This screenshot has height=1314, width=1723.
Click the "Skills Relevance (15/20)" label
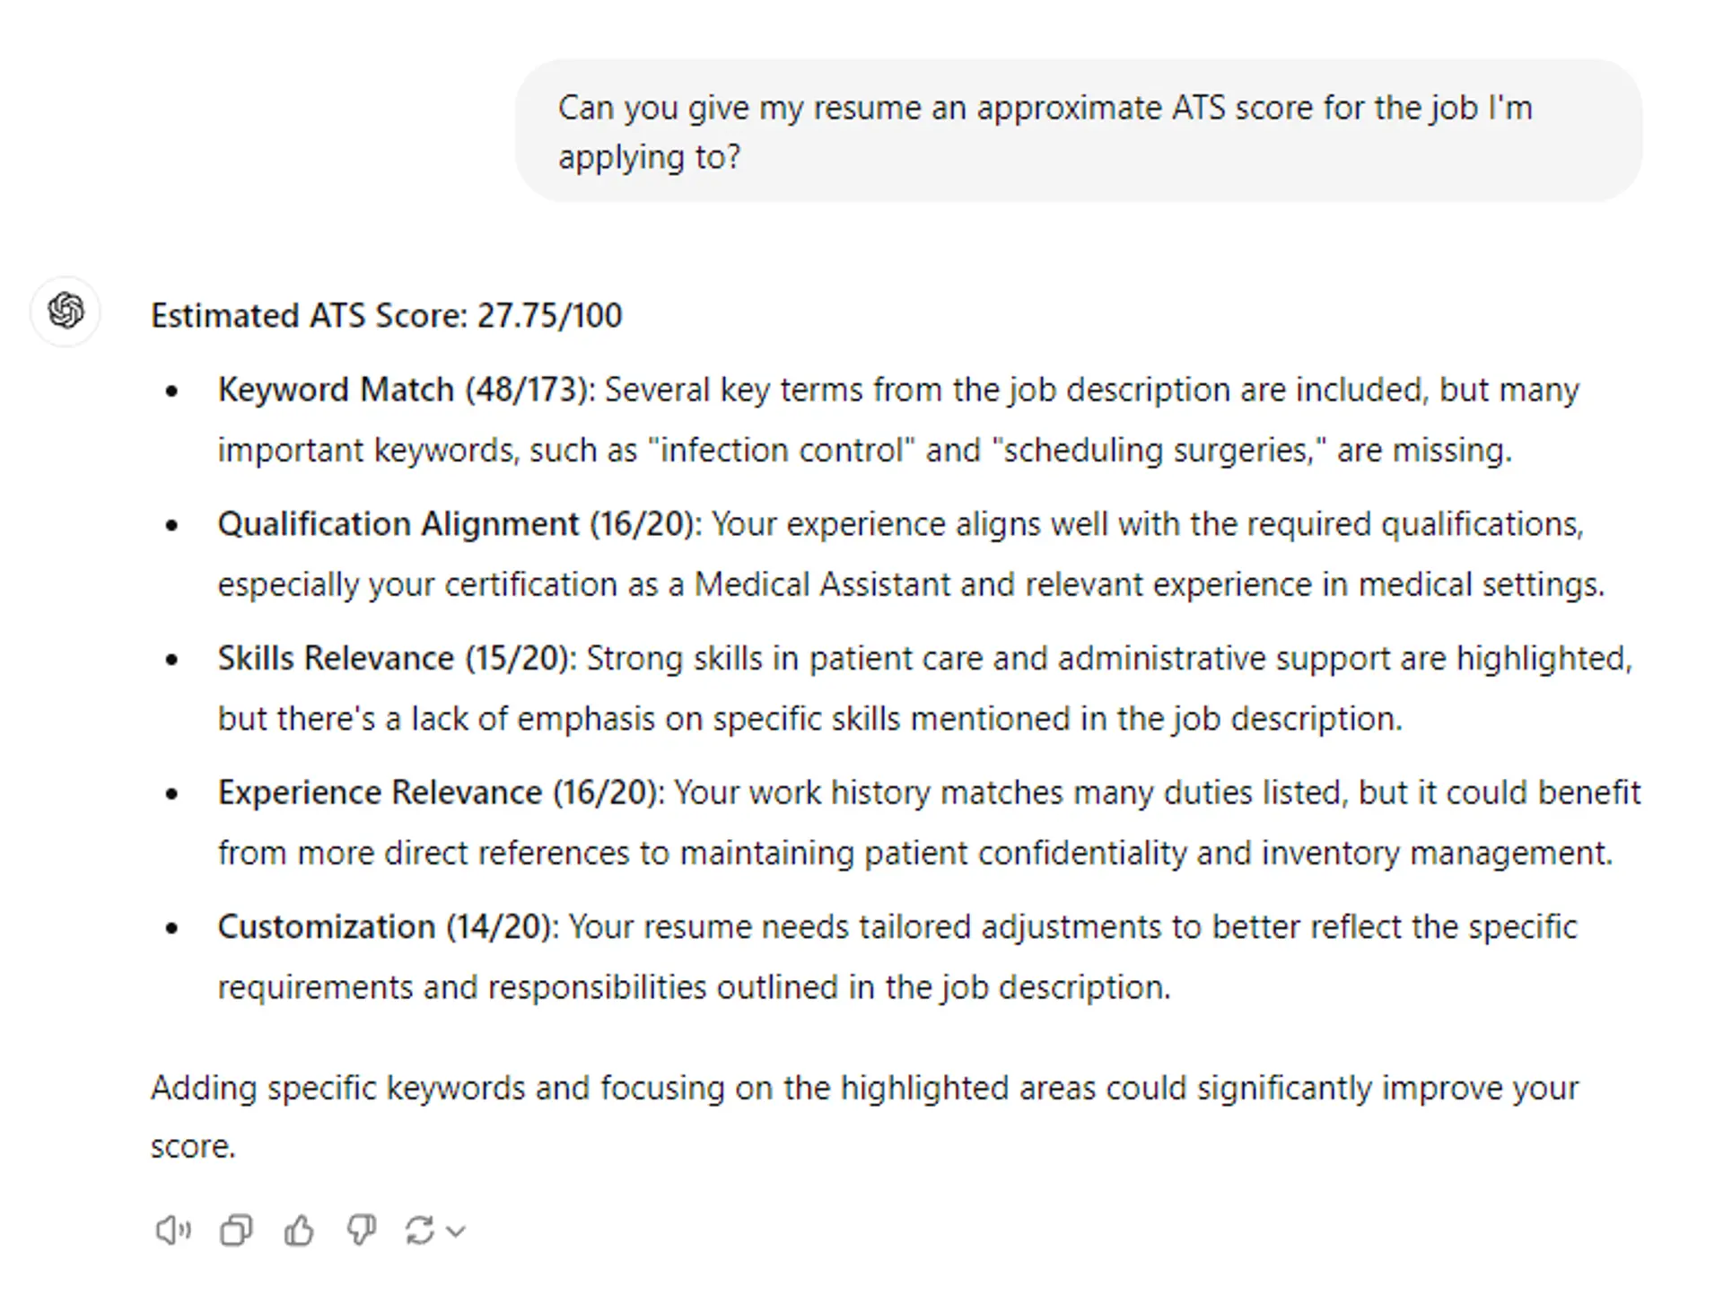pos(395,659)
